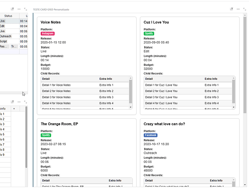This screenshot has height=189, width=249.
Task: Click 'The Orange Room, EP' card title
Action: tap(59, 124)
